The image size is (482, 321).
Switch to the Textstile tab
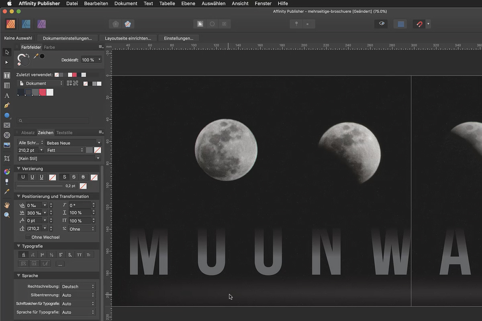pos(64,132)
